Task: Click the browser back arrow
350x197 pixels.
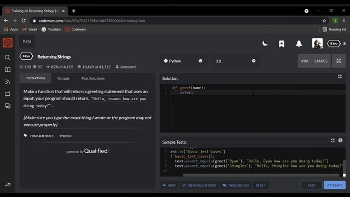Action: point(6,21)
